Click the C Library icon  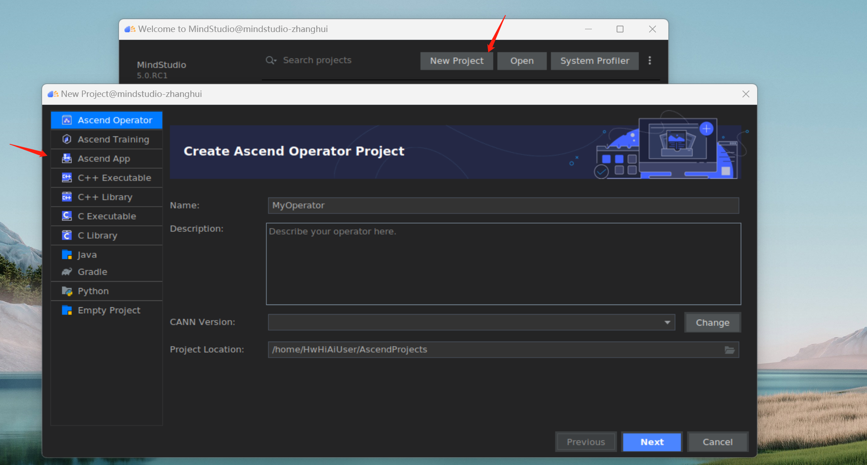tap(67, 235)
